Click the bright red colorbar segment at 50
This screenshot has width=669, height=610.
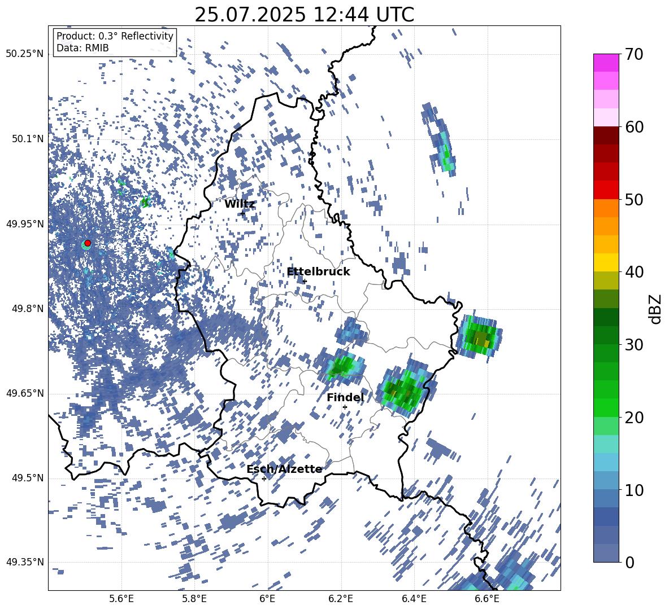[606, 190]
